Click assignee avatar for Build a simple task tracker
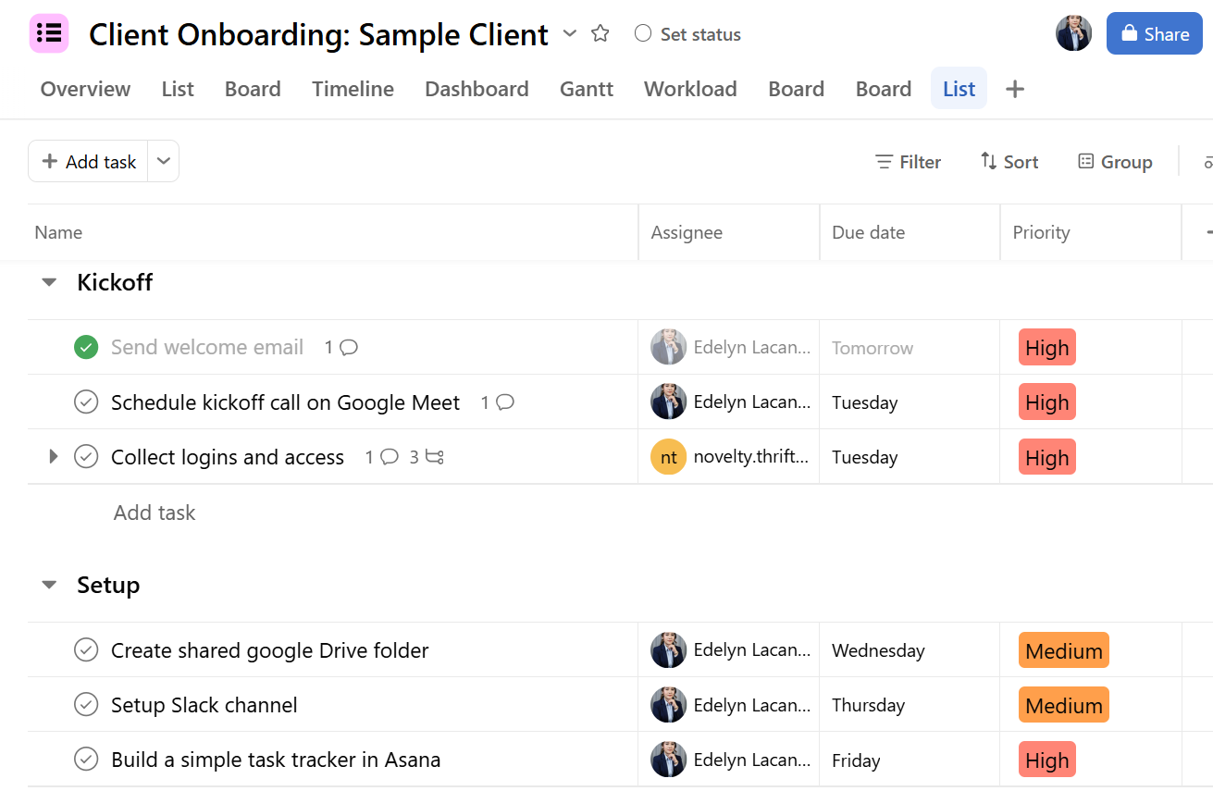Image resolution: width=1213 pixels, height=791 pixels. (668, 760)
